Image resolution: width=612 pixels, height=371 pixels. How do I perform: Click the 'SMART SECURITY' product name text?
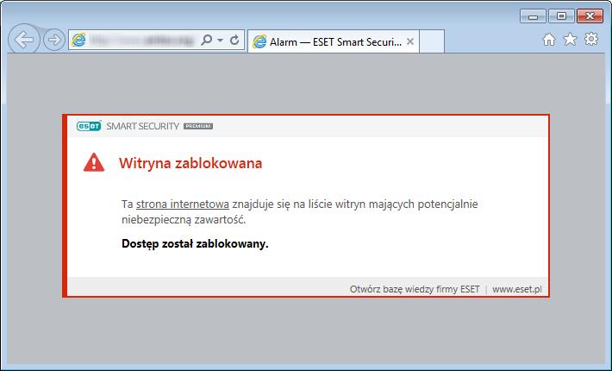tap(142, 126)
